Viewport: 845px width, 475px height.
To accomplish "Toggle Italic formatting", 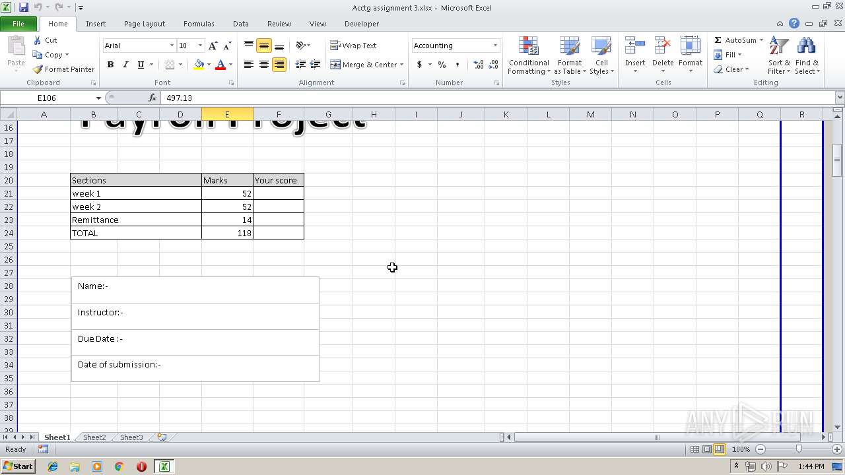I will click(125, 65).
